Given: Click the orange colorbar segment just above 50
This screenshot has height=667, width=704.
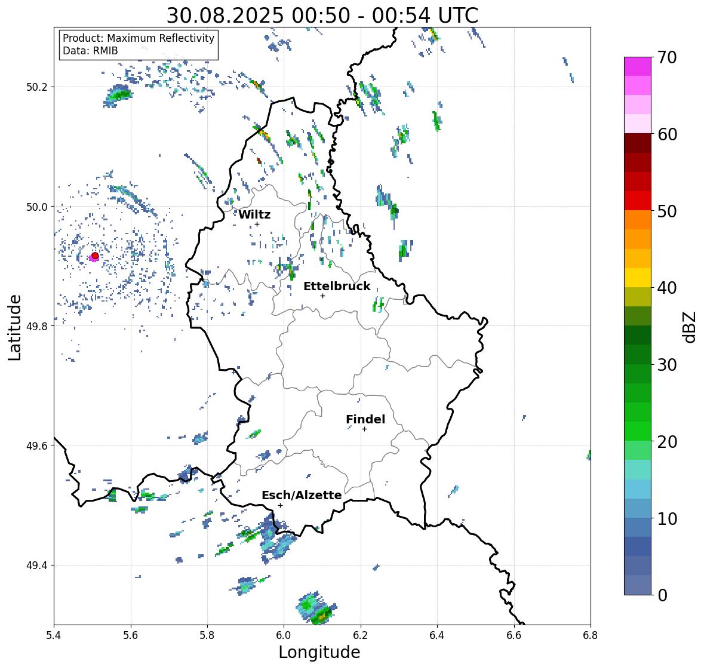Looking at the screenshot, I should 638,220.
